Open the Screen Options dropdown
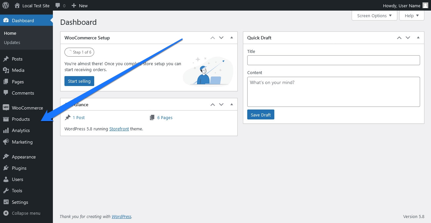The height and width of the screenshot is (223, 431). (374, 16)
